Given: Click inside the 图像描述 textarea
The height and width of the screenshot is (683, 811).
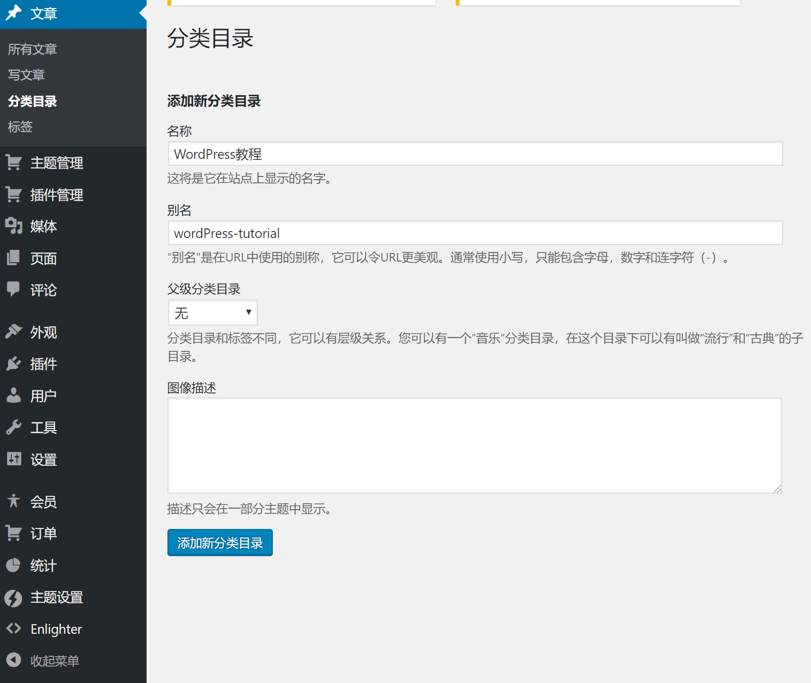Looking at the screenshot, I should point(474,445).
